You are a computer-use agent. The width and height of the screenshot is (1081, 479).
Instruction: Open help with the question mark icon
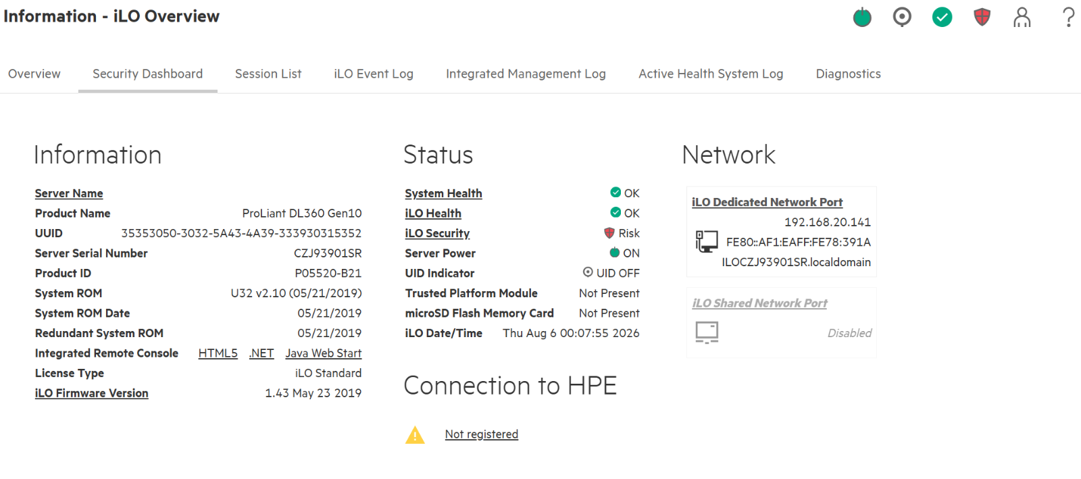pos(1068,17)
